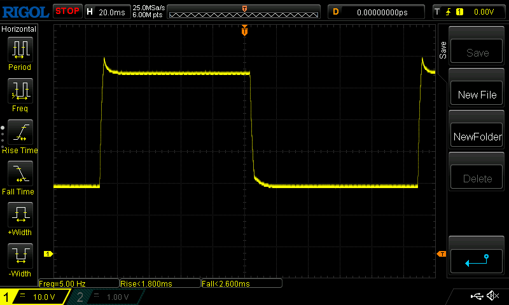The width and height of the screenshot is (509, 305).
Task: Click the NewFolder button
Action: click(x=477, y=135)
